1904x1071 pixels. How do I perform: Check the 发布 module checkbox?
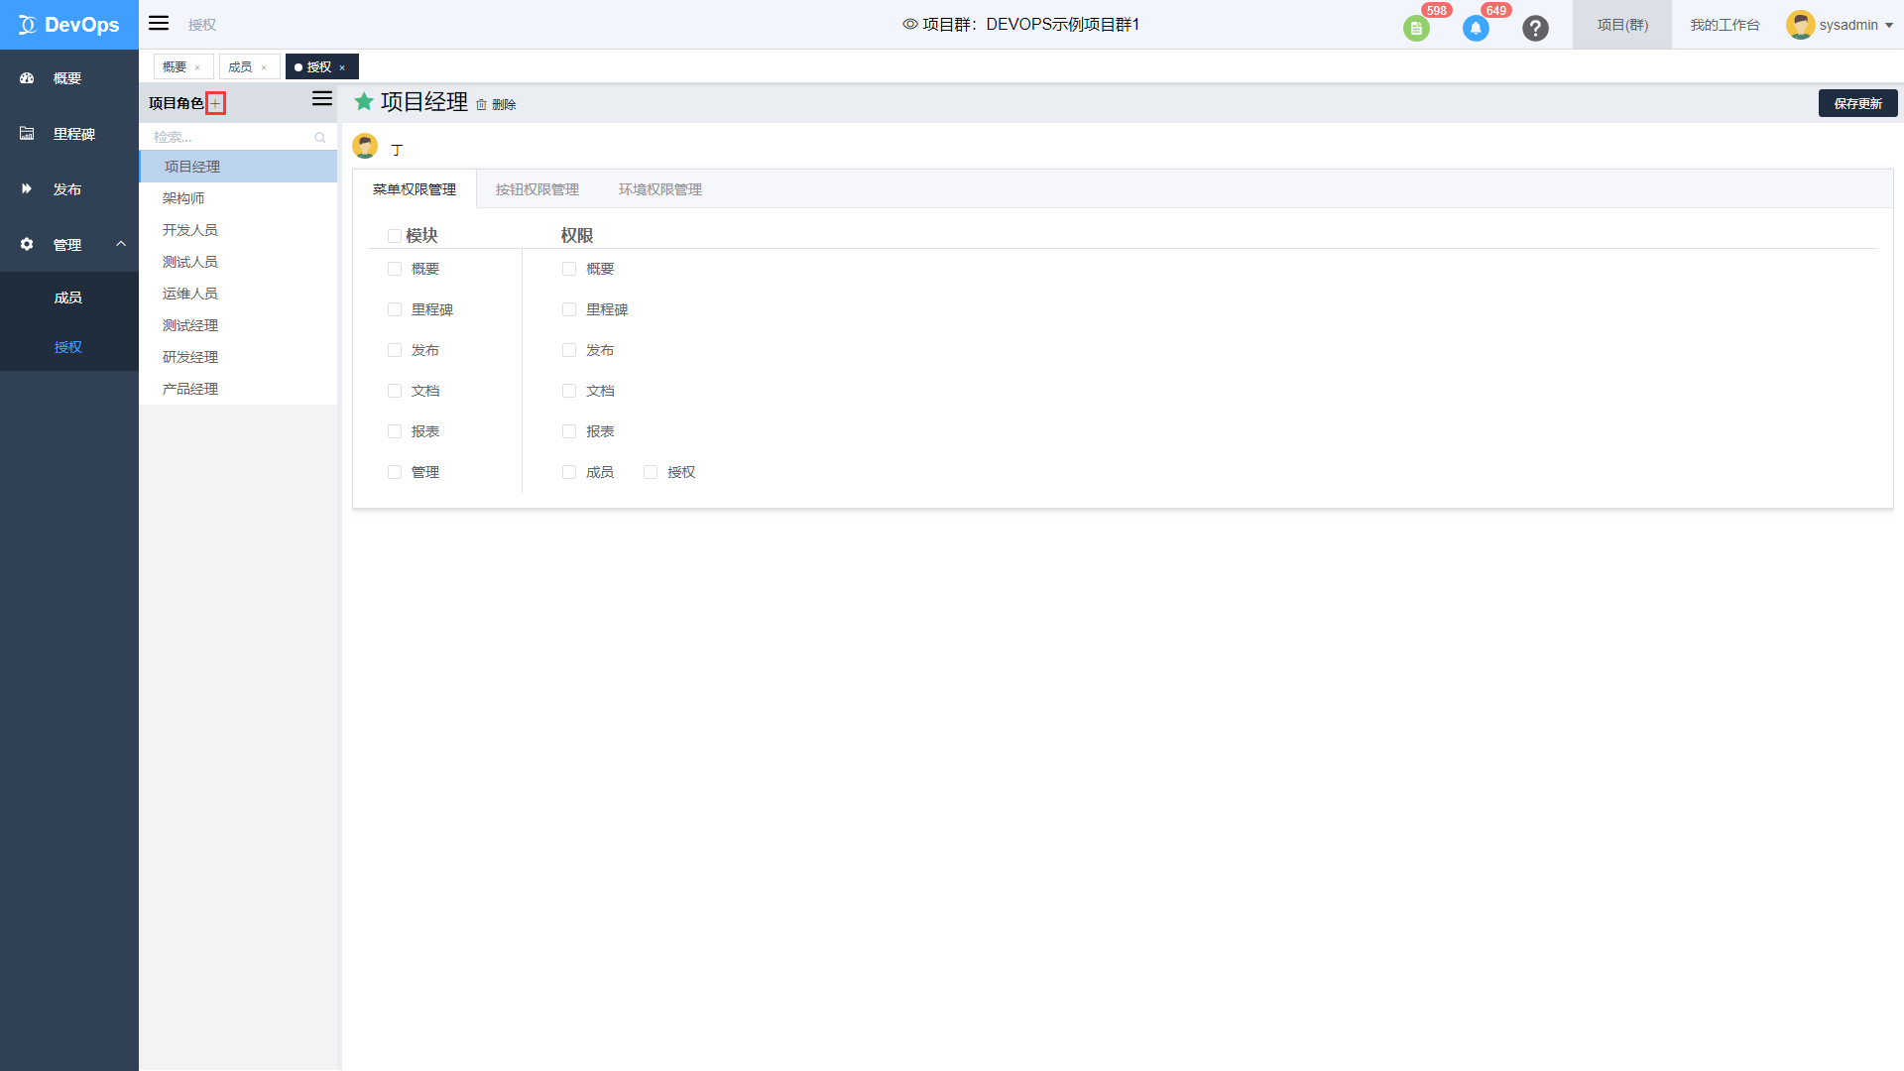click(x=395, y=350)
